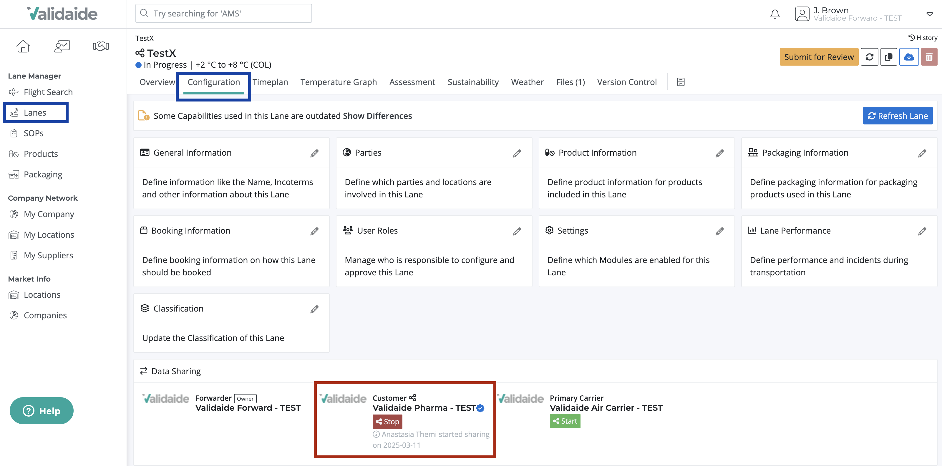The height and width of the screenshot is (466, 942).
Task: Go to Products in sidebar
Action: coord(33,154)
